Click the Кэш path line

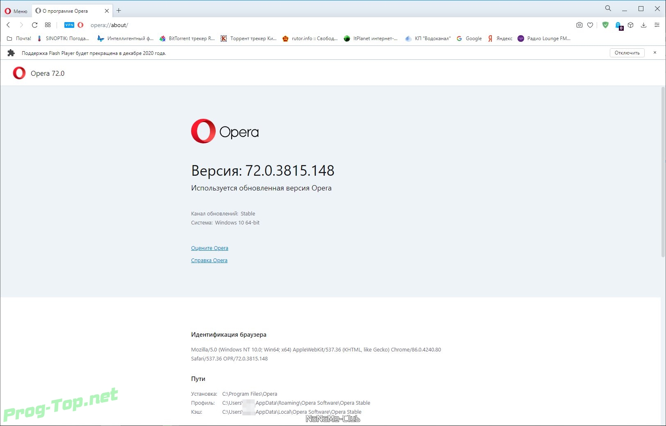pos(276,412)
